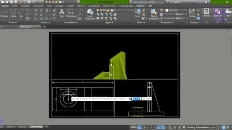Select the 2d drawing layout tab

(x=36, y=127)
